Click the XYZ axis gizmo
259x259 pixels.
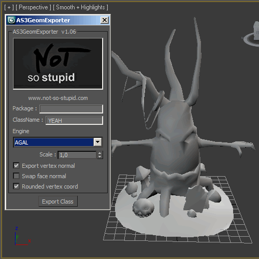tap(22, 236)
